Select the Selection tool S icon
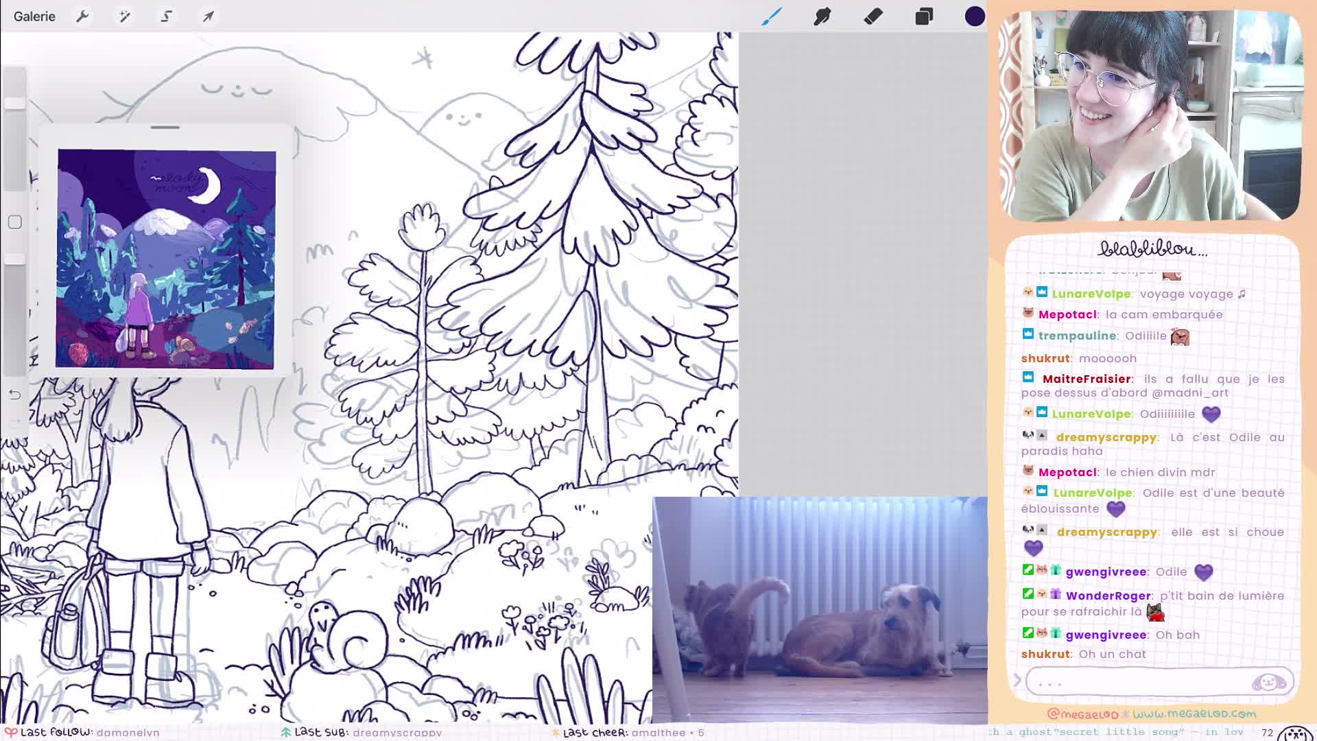 [x=166, y=16]
